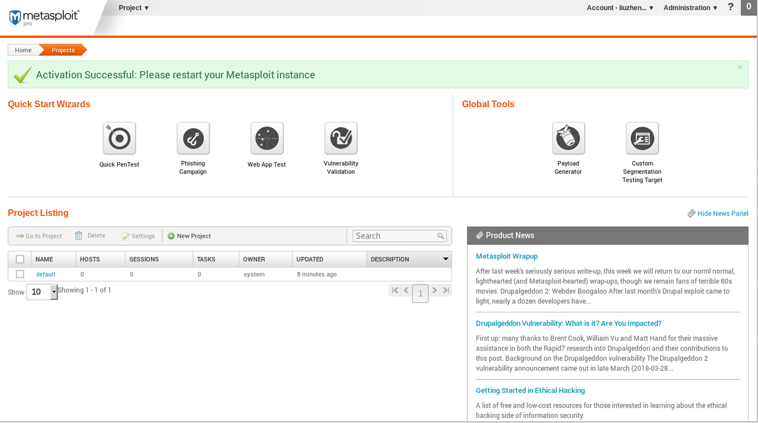758x423 pixels.
Task: Check the default project row checkbox
Action: tap(20, 275)
